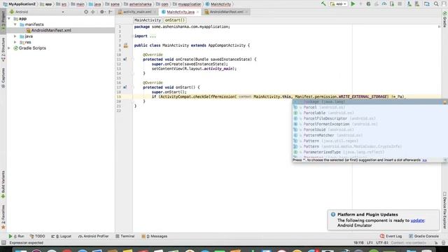Collapse the app module tree node
The image size is (448, 252).
tap(9, 19)
